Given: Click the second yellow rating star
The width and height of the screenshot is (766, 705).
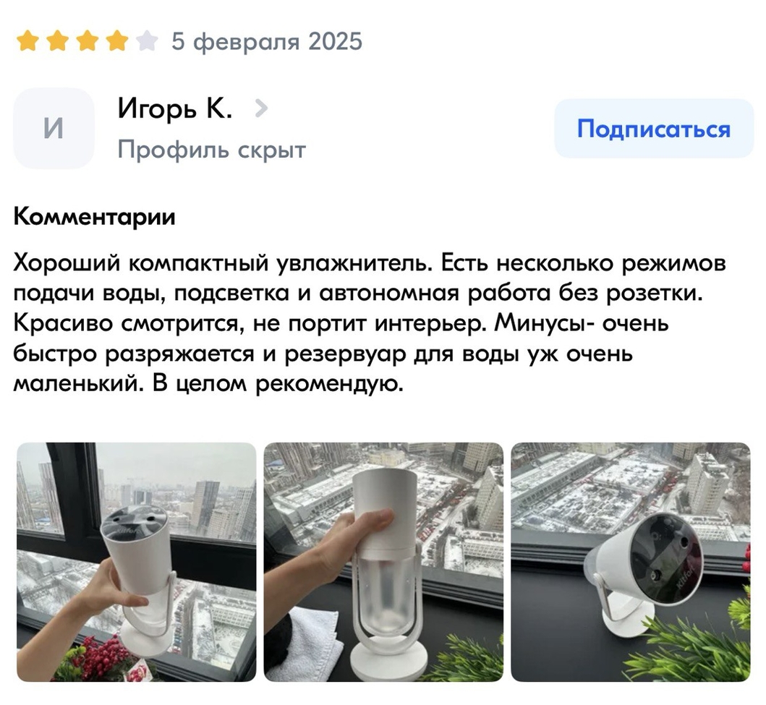Looking at the screenshot, I should click(x=58, y=41).
